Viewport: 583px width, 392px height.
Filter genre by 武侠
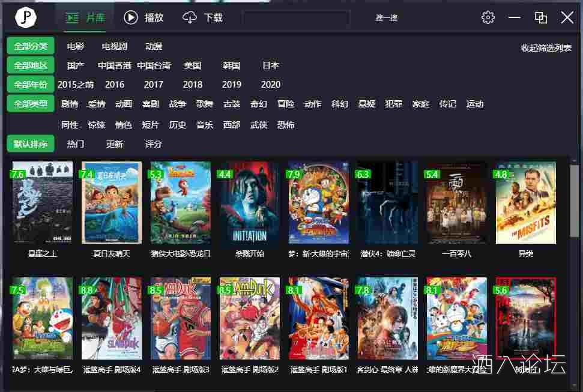259,125
